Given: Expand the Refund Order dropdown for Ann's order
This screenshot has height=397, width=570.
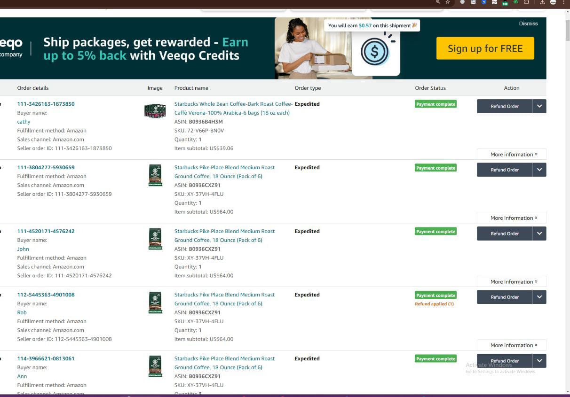Looking at the screenshot, I should point(539,360).
